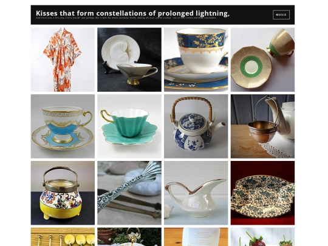Select the garden cake stand photo

129,237
